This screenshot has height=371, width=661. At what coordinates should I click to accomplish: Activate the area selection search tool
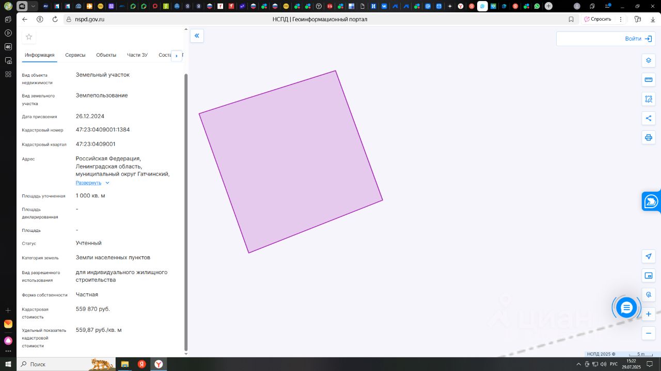649,99
